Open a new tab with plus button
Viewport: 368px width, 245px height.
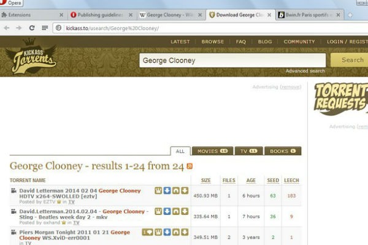350,15
